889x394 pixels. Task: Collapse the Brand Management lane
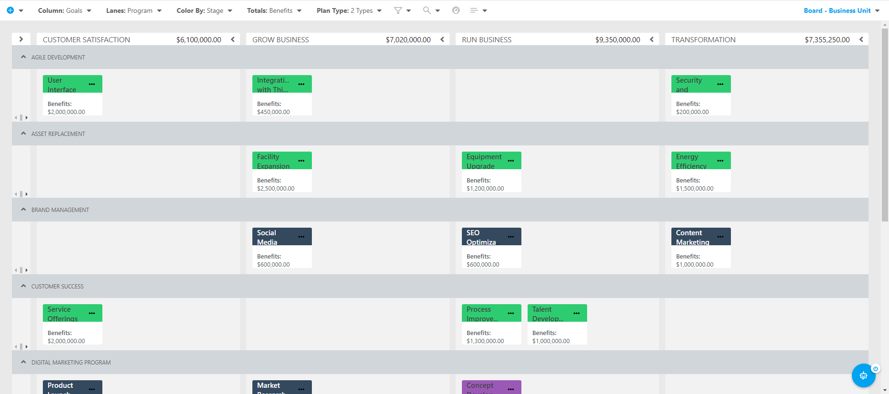coord(23,210)
